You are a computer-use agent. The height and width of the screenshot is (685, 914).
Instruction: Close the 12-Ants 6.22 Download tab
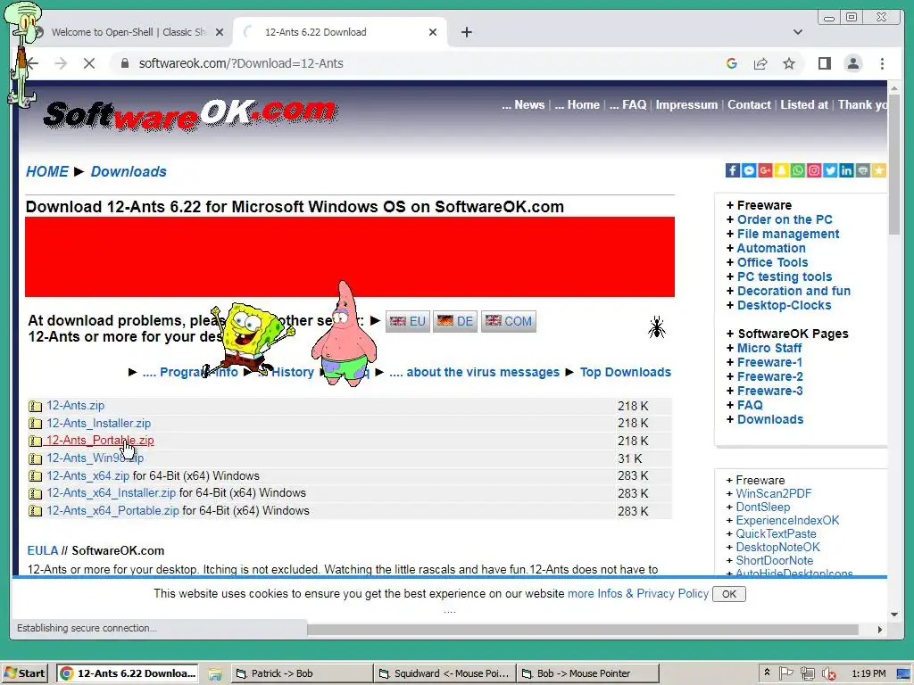[x=433, y=32]
